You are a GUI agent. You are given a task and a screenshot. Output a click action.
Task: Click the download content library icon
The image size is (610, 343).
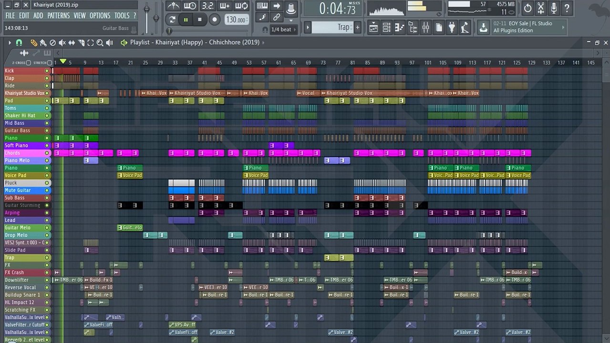coord(484,28)
